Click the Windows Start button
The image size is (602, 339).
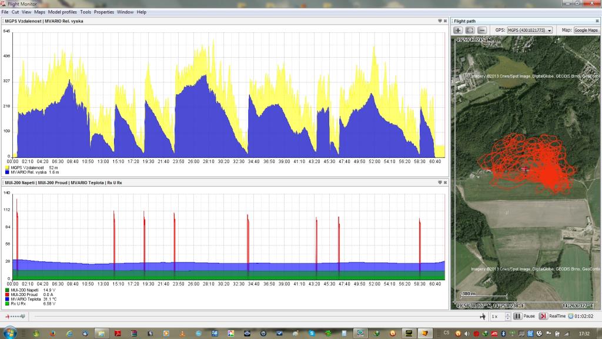pyautogui.click(x=9, y=333)
